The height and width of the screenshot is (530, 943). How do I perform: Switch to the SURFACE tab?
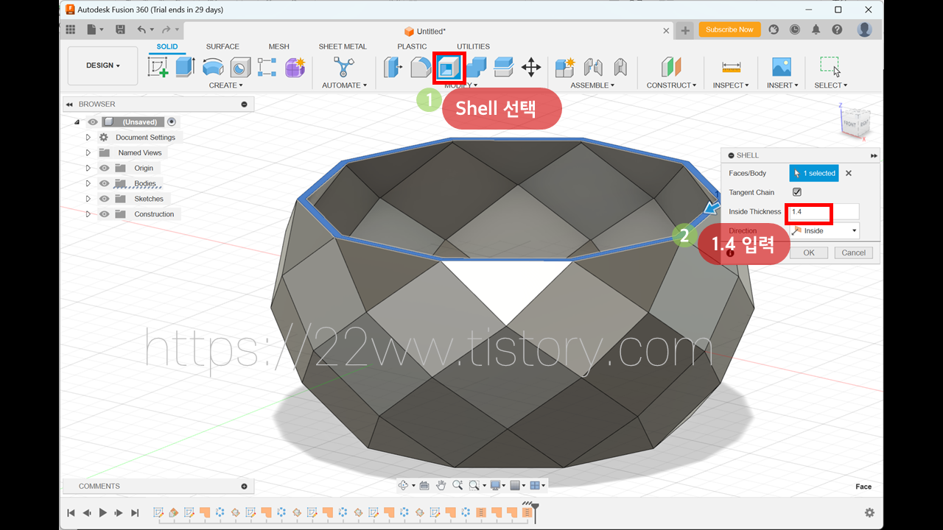pos(222,46)
